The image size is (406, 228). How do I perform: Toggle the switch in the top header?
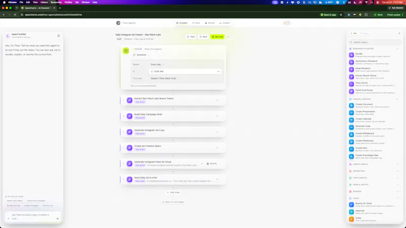click(286, 23)
